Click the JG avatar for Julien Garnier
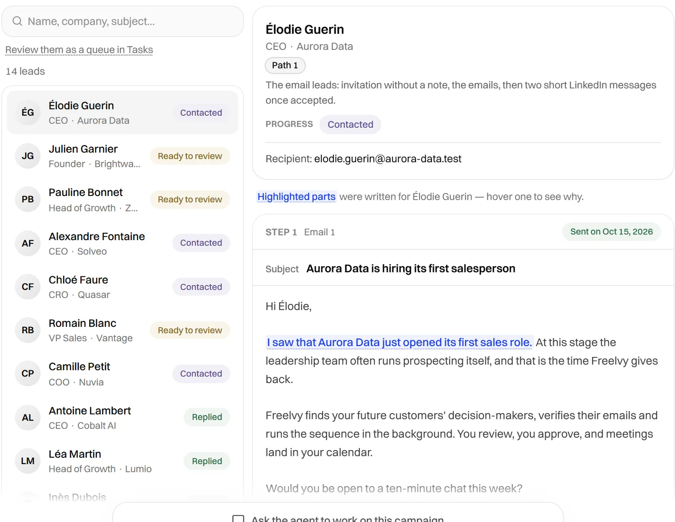675x522 pixels. click(28, 156)
